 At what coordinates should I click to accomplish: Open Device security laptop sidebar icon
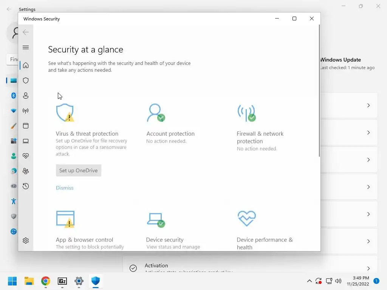click(26, 141)
